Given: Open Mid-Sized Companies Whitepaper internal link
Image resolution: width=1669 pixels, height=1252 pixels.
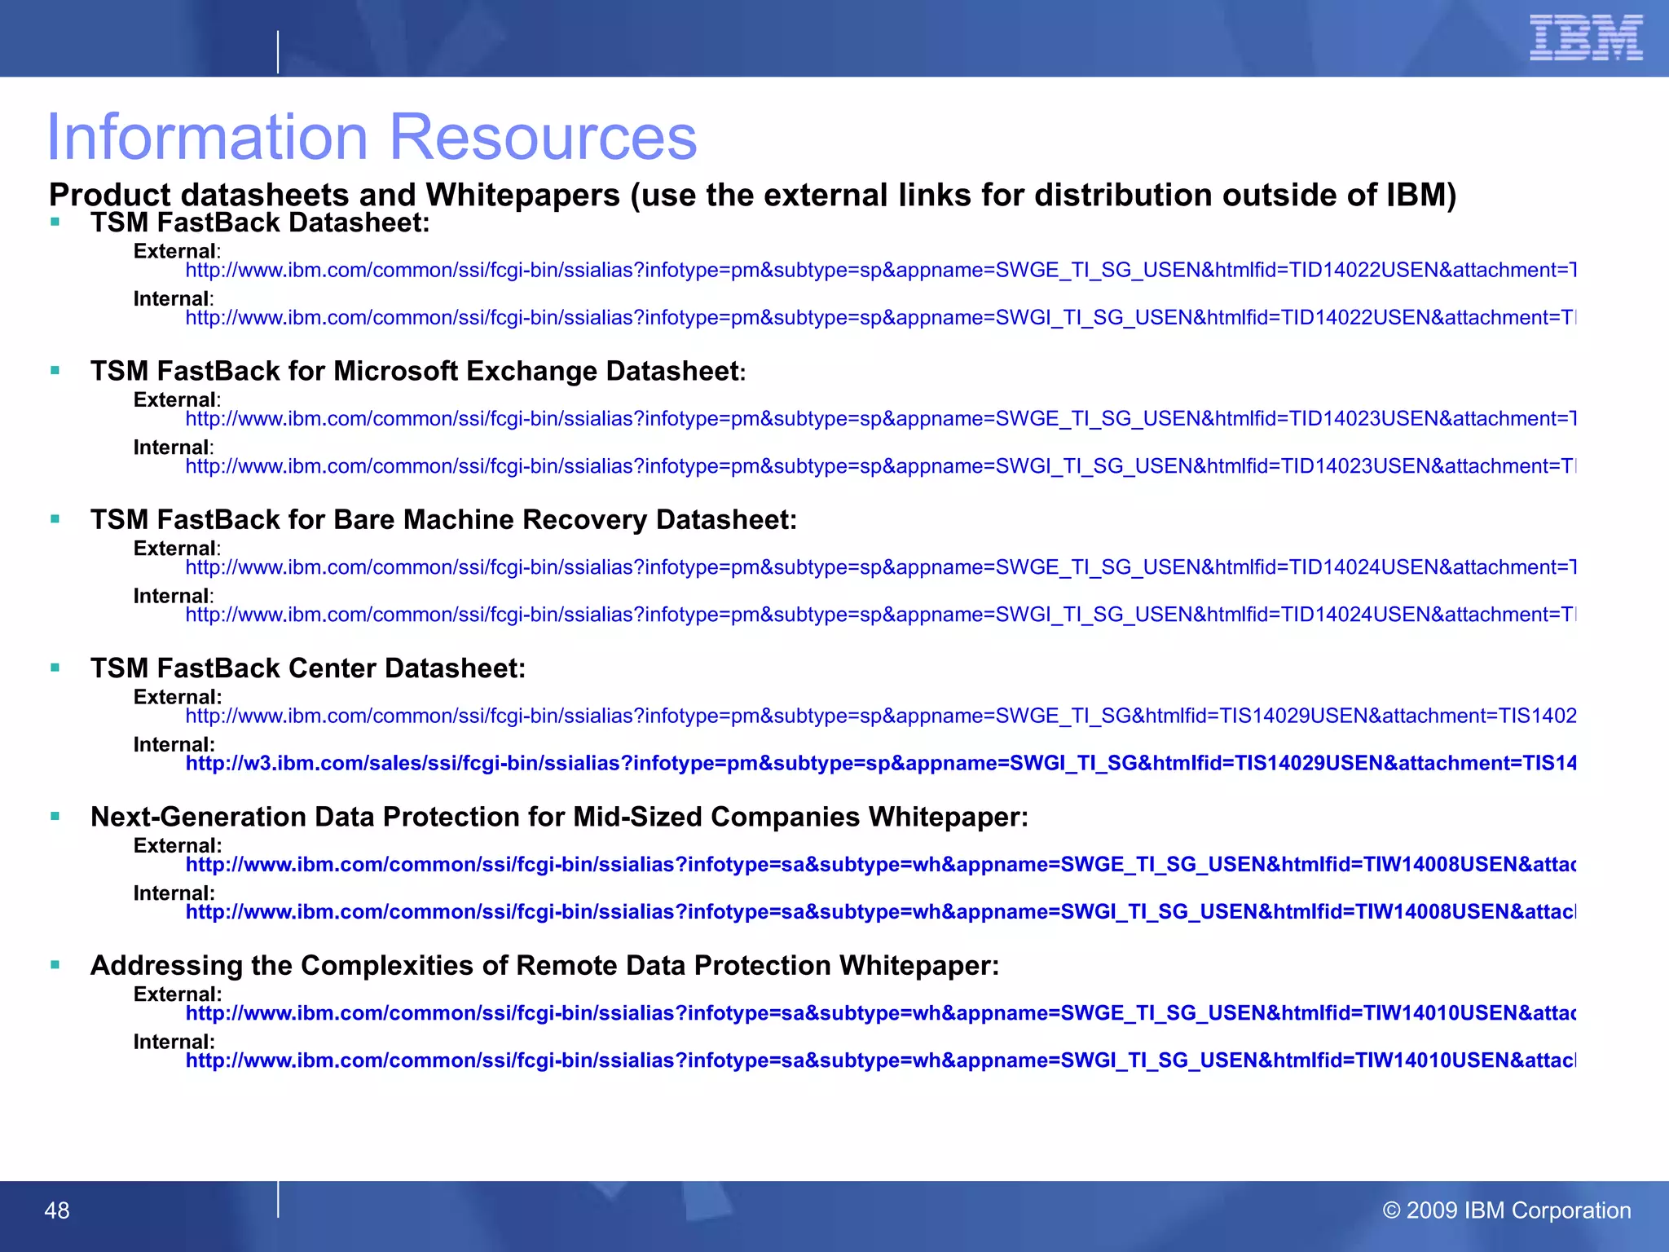Looking at the screenshot, I should (x=881, y=912).
